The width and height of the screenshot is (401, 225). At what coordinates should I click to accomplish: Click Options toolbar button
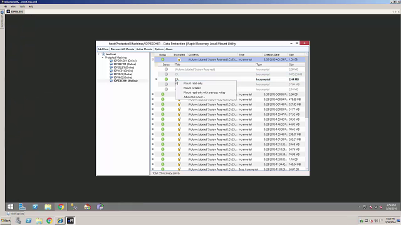[x=159, y=49]
